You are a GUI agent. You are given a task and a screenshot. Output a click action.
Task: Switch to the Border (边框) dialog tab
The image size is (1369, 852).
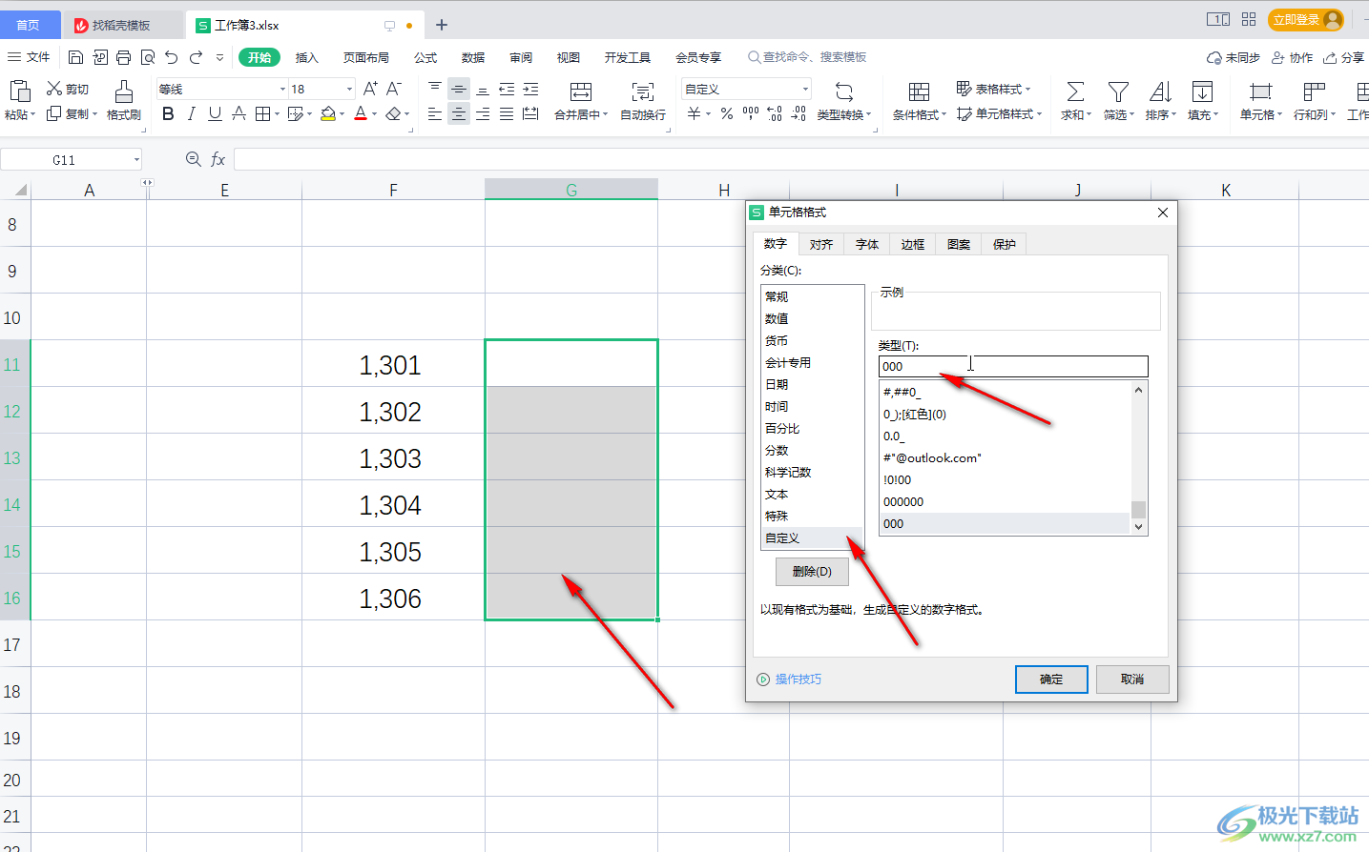tap(912, 244)
